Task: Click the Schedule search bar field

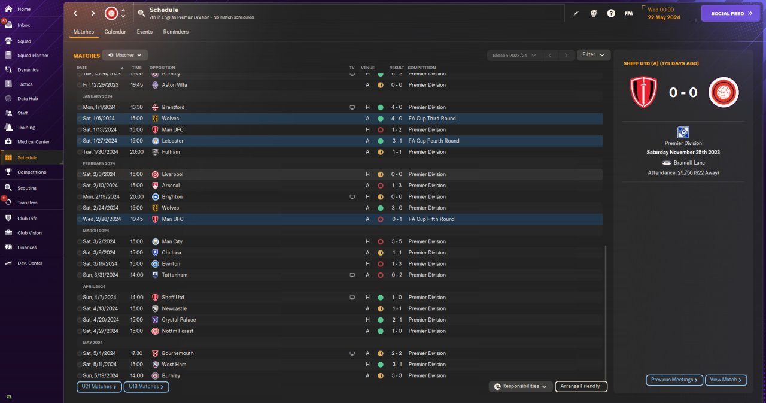Action: pyautogui.click(x=349, y=13)
